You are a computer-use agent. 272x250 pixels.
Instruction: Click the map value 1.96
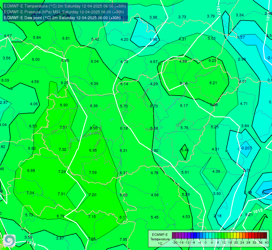click(x=153, y=39)
